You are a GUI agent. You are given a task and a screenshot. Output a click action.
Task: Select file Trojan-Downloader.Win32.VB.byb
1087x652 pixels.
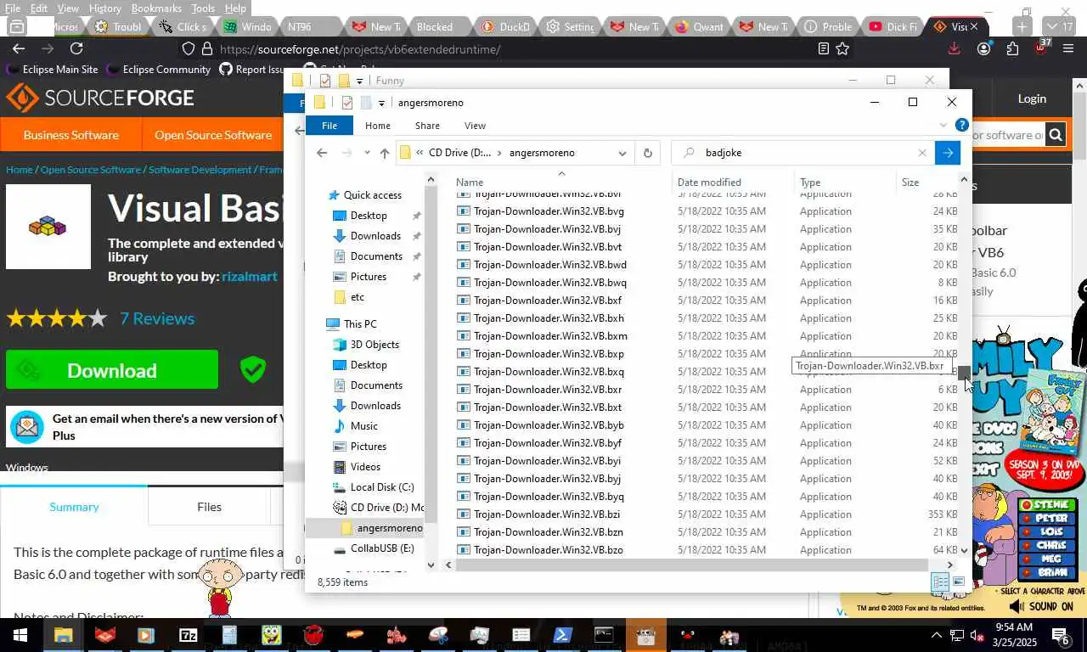(x=549, y=425)
